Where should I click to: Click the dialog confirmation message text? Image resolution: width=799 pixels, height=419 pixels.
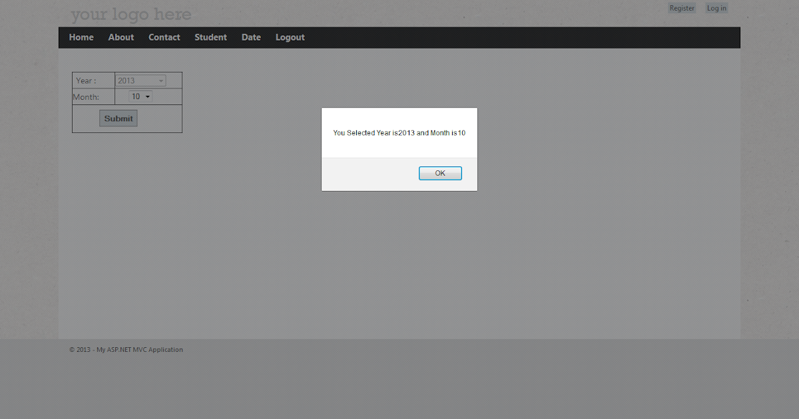coord(399,133)
